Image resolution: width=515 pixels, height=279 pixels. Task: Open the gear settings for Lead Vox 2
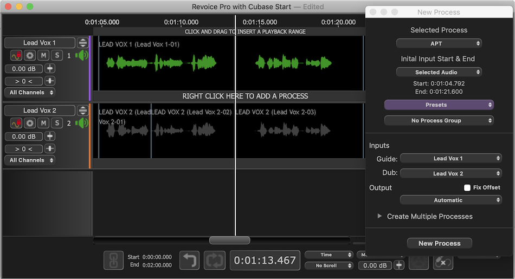pyautogui.click(x=30, y=123)
